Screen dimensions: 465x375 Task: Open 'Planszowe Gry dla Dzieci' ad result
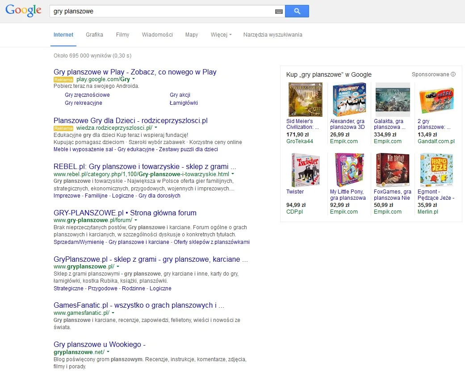(x=130, y=120)
